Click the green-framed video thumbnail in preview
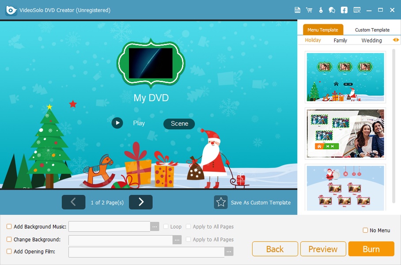 [151, 63]
